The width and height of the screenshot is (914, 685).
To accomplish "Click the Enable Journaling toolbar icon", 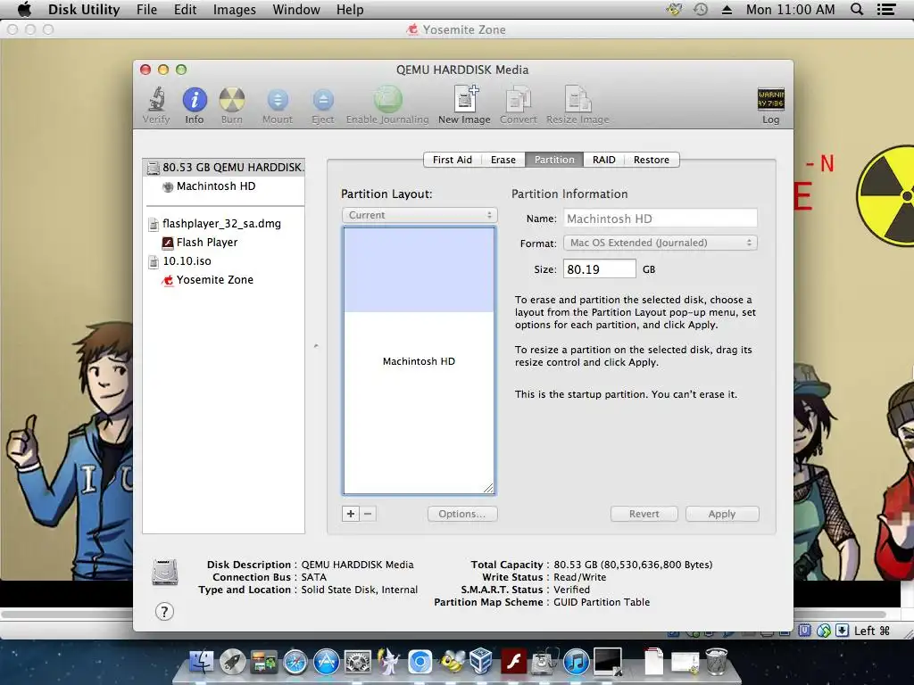I will point(387,105).
